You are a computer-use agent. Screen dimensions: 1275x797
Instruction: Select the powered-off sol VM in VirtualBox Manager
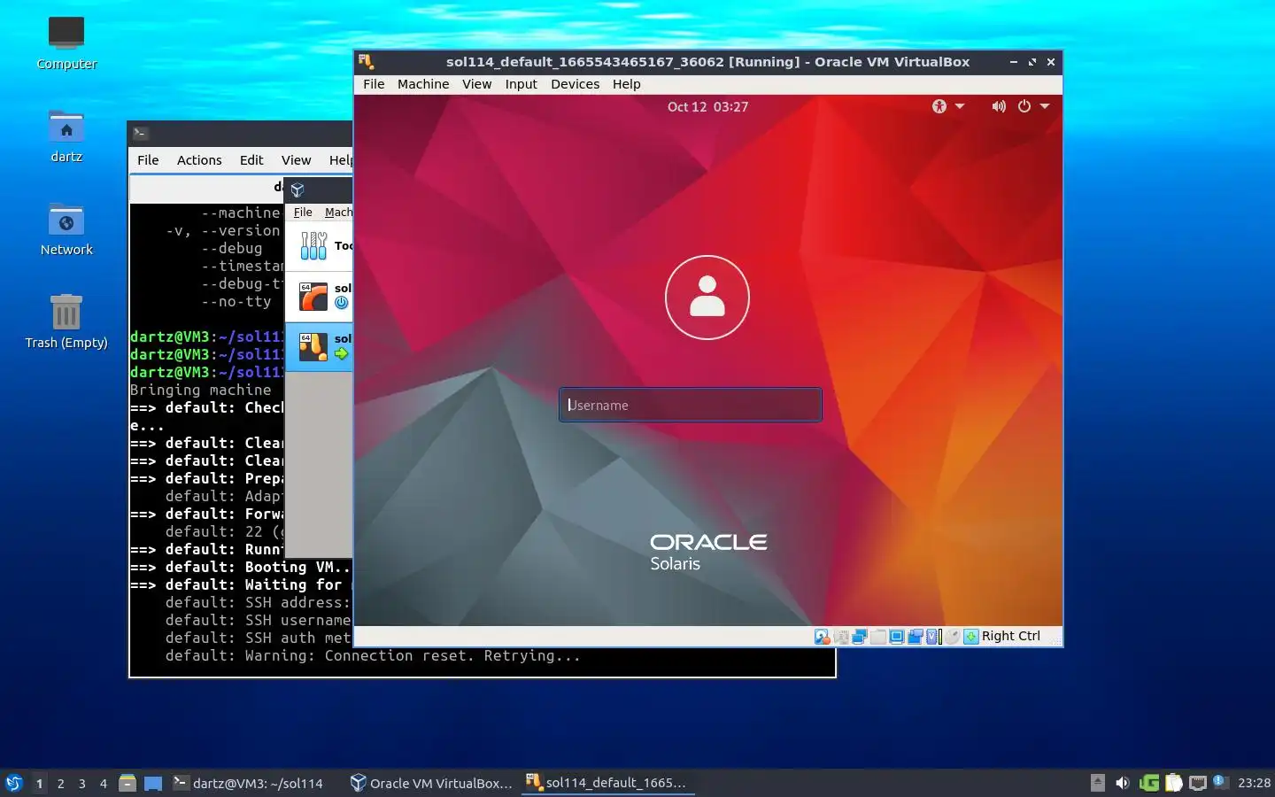click(320, 297)
